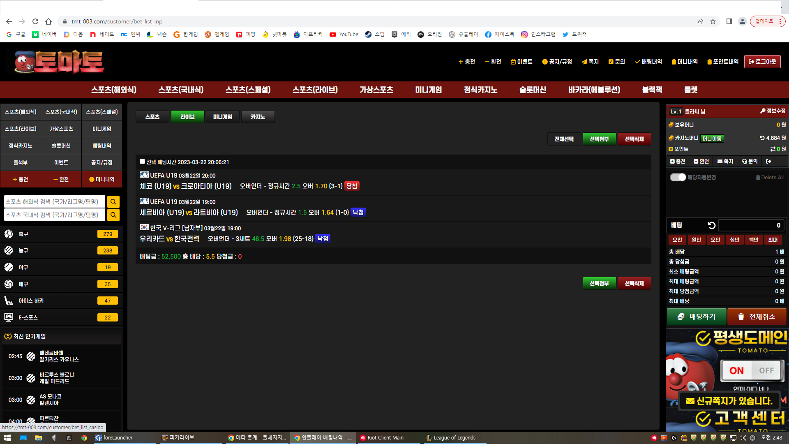
Task: Click the top select-all button
Action: pos(564,139)
